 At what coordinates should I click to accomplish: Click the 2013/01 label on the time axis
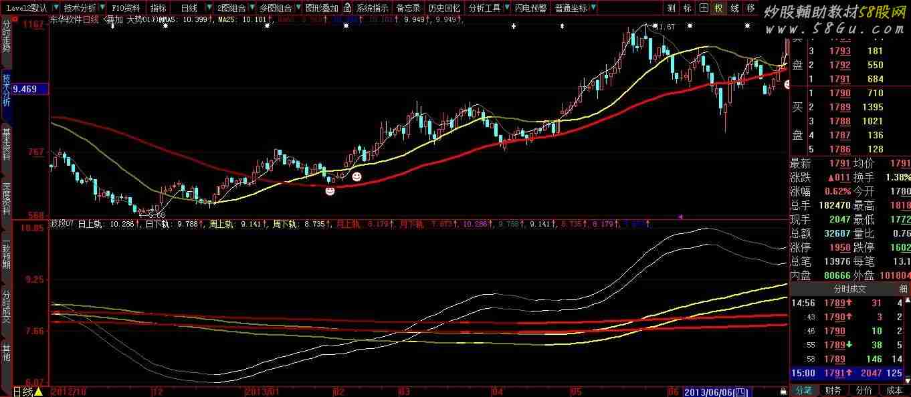click(262, 391)
